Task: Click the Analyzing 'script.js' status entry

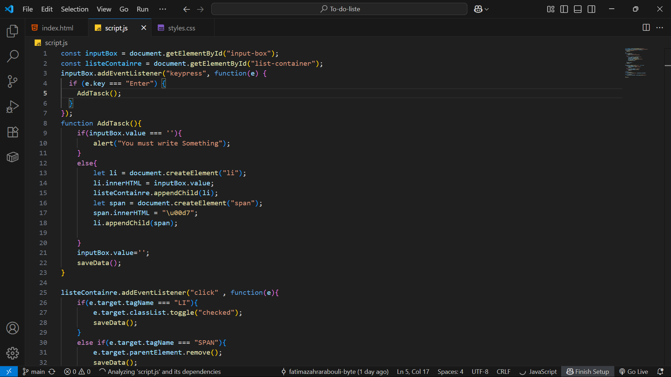Action: [160, 372]
